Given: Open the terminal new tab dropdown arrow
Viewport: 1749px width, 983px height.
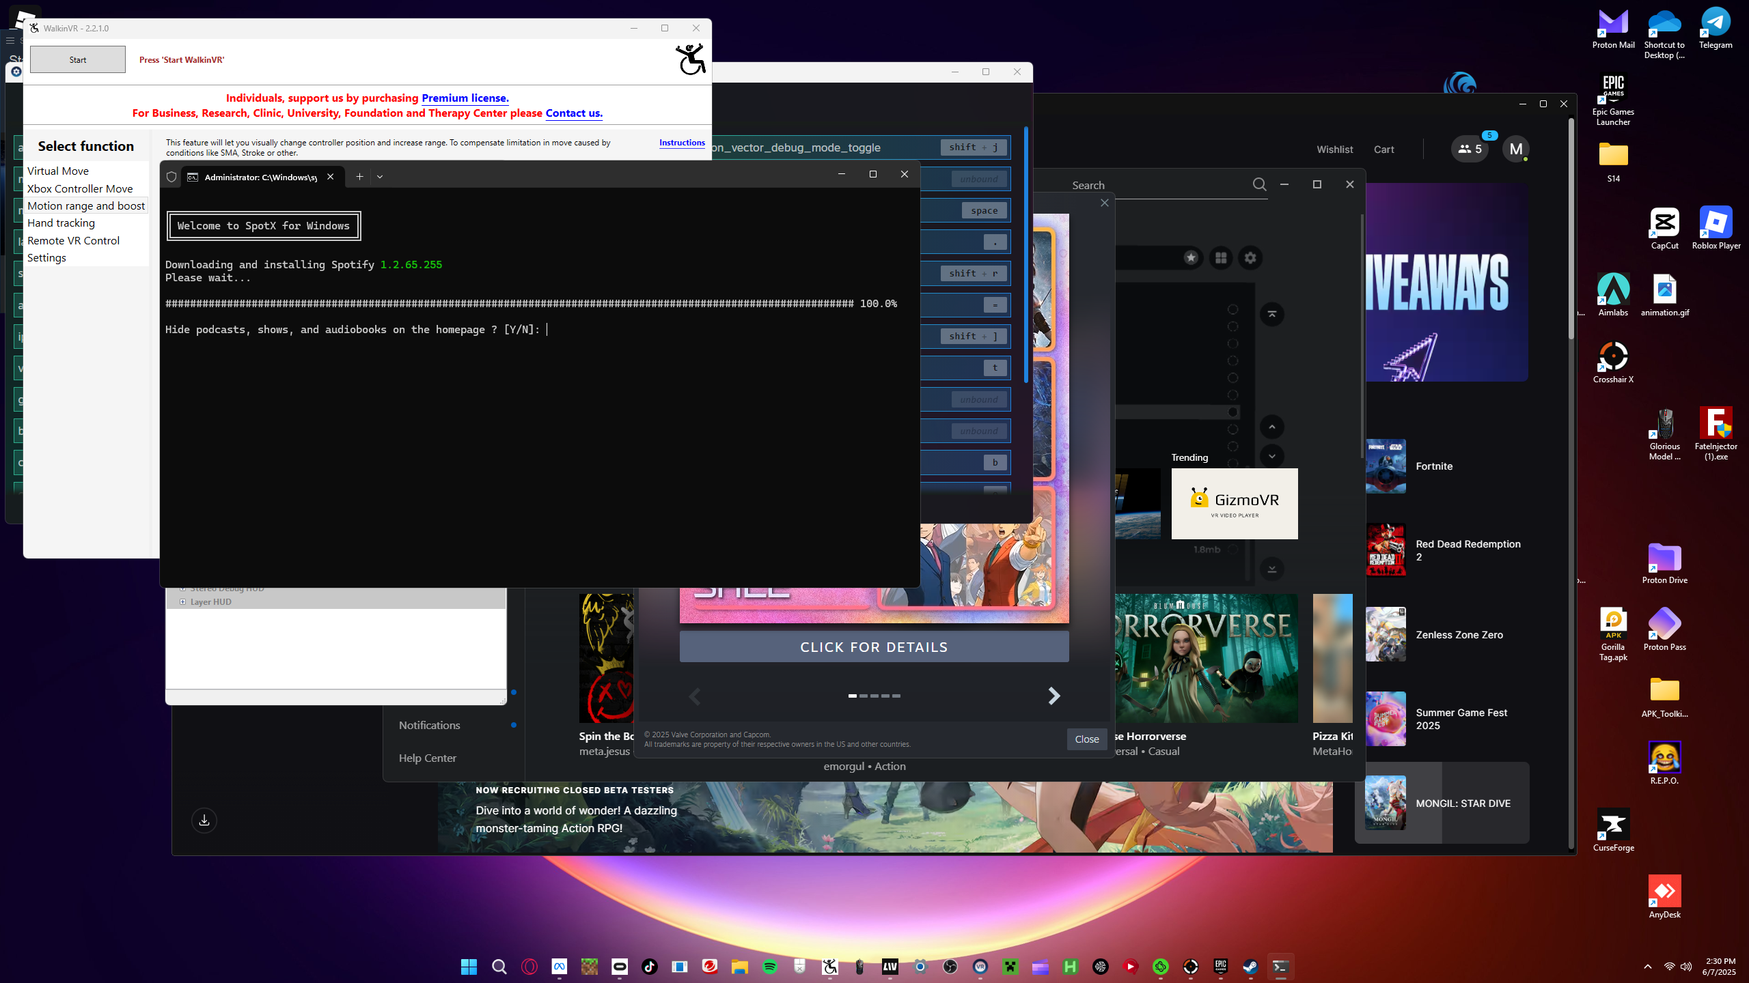Looking at the screenshot, I should pyautogui.click(x=380, y=177).
